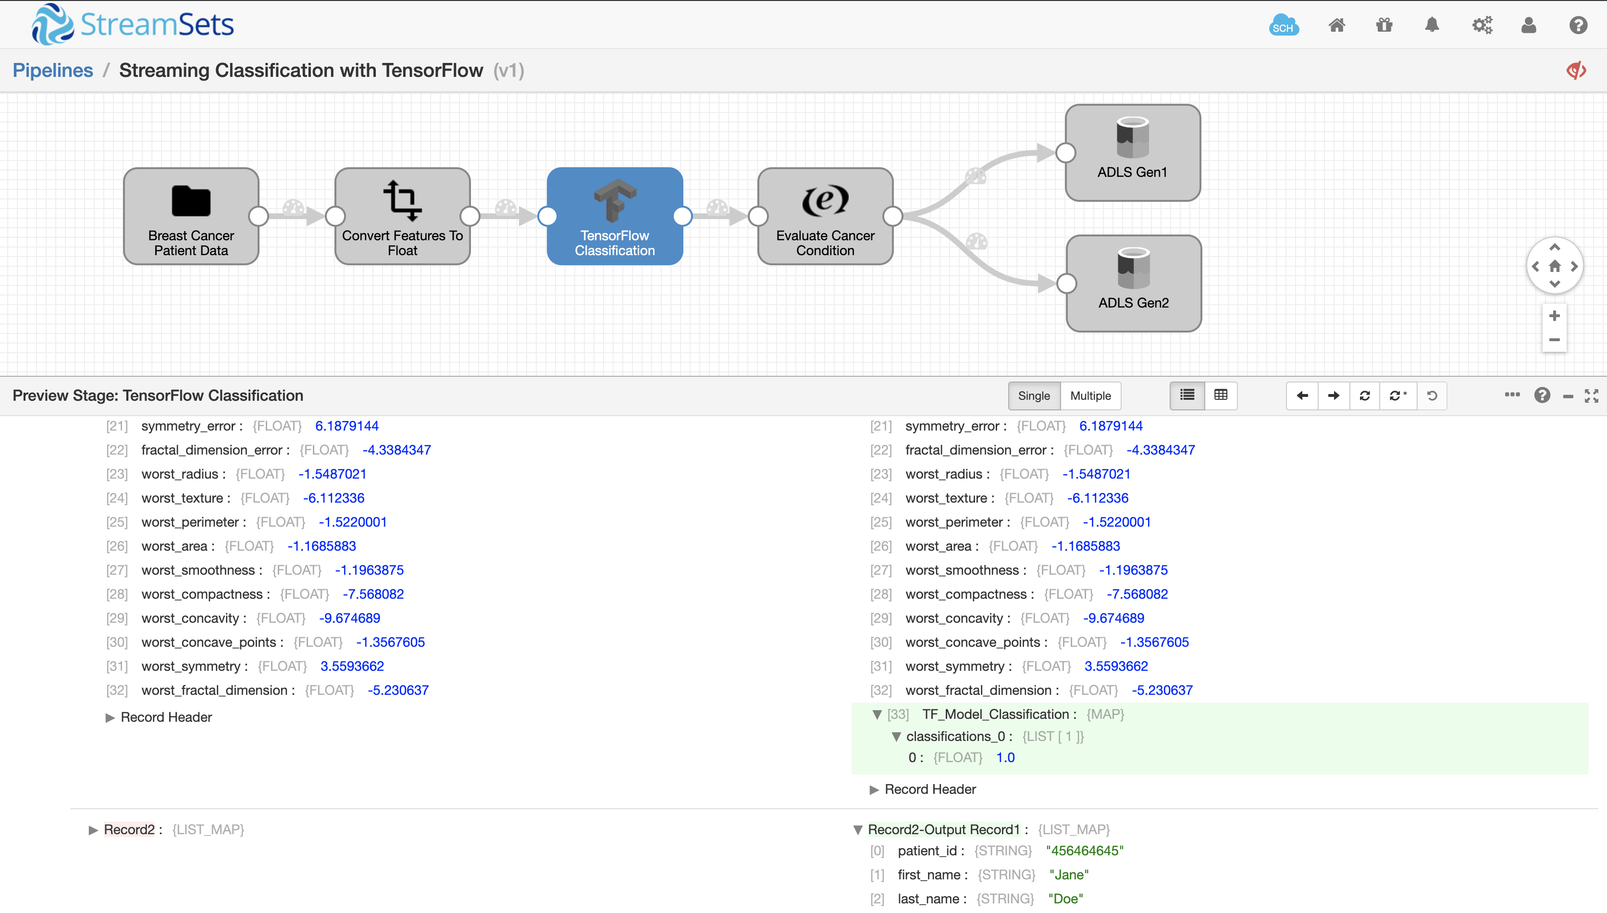Select the TensorFlow Classification stage
The width and height of the screenshot is (1607, 913).
[615, 216]
